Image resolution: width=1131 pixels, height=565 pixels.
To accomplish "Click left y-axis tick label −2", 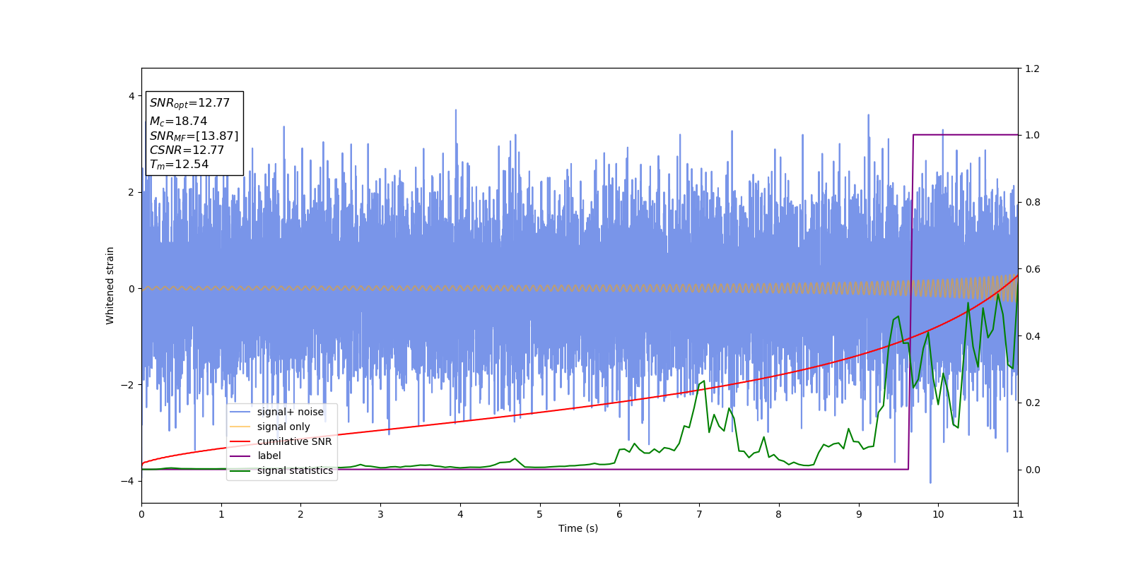I will (128, 385).
